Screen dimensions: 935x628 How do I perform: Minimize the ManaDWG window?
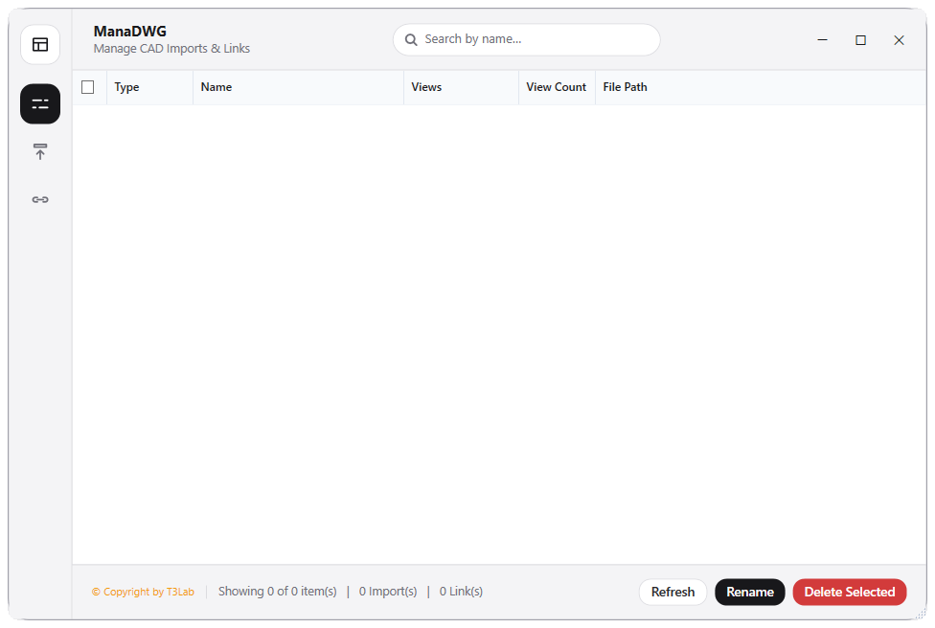tap(822, 40)
